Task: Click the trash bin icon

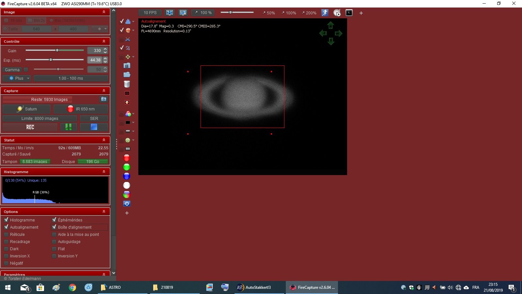Action: 127,84
